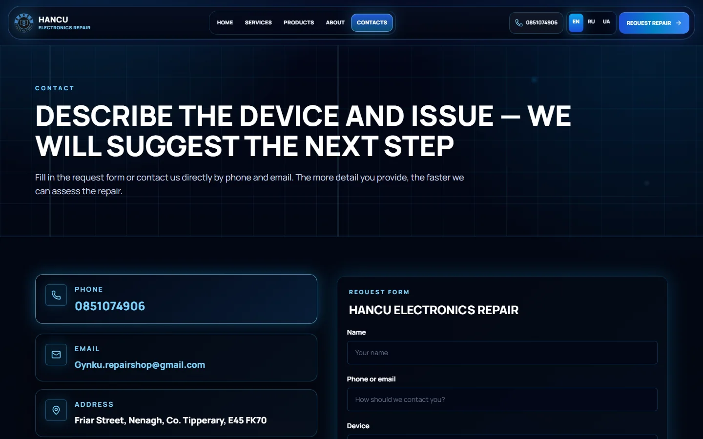Click the Fill in the request form paragraph
703x439 pixels.
(x=249, y=184)
